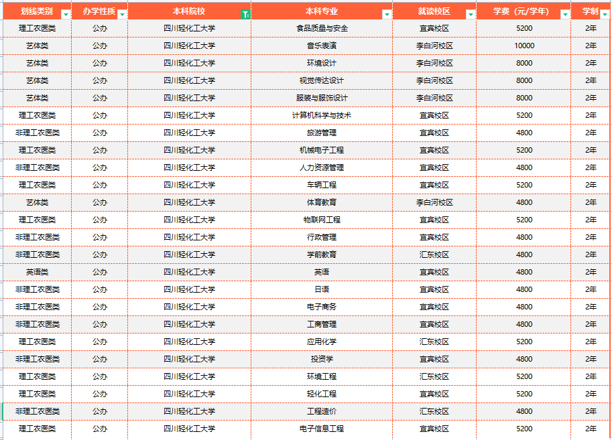
Task: Open the 划线类别 column filter dropdown
Action: coord(66,15)
